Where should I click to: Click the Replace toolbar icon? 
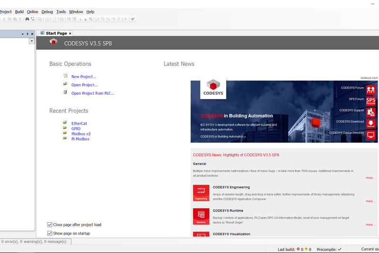coord(33,19)
